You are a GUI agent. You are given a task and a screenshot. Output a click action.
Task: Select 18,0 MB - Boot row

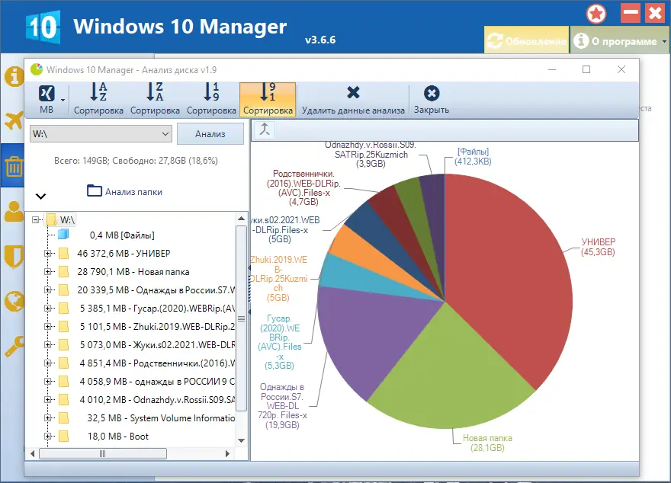pyautogui.click(x=117, y=437)
